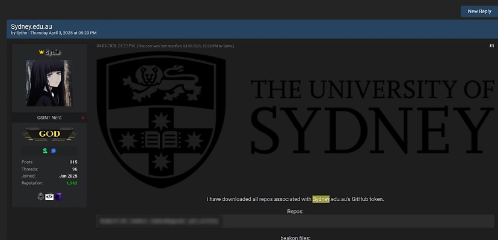Click the New Reply button
Screen dimensions: 498x240
(x=479, y=11)
